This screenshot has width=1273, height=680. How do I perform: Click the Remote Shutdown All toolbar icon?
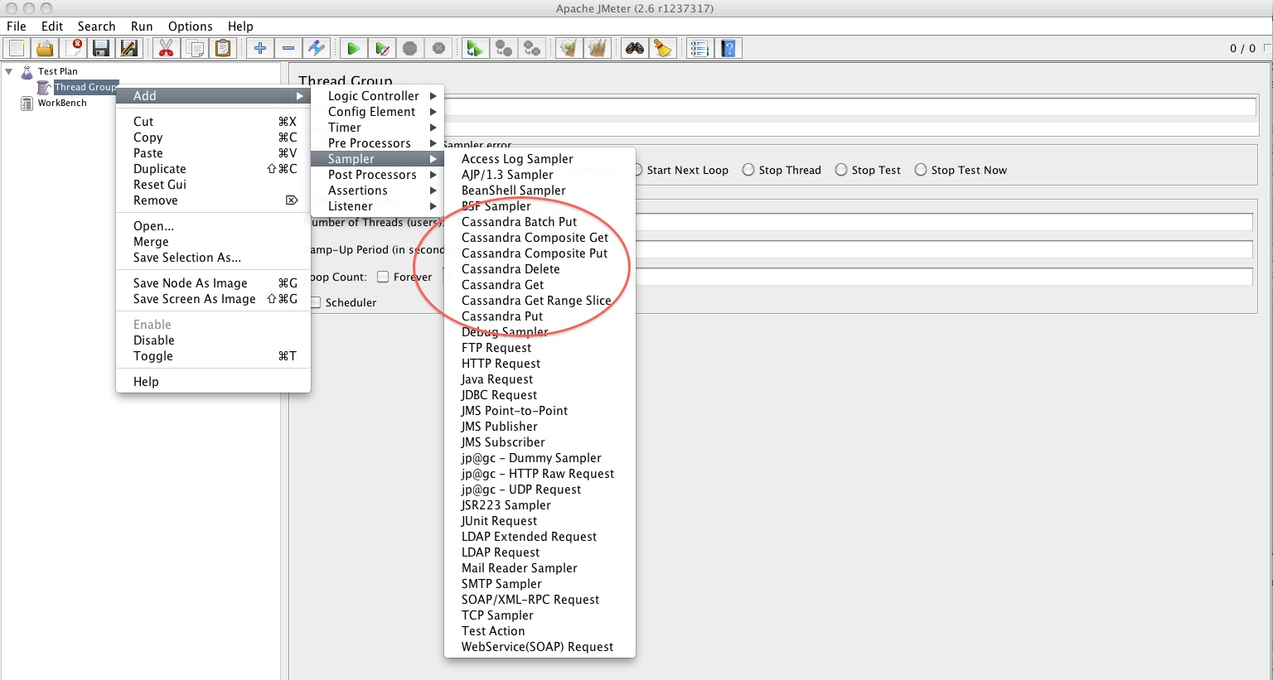click(531, 48)
